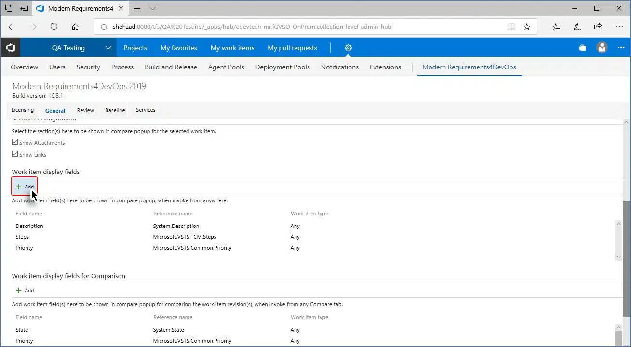Toggle the Show Attachments checkbox
Viewport: 631px width, 347px height.
click(15, 142)
